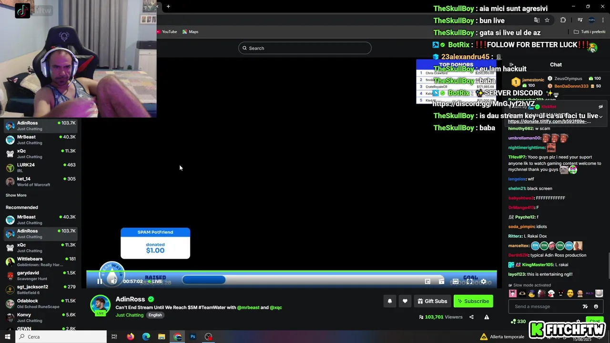Screen dimensions: 610x343
Task: Open browser extensions puzzle icon
Action: (x=563, y=20)
